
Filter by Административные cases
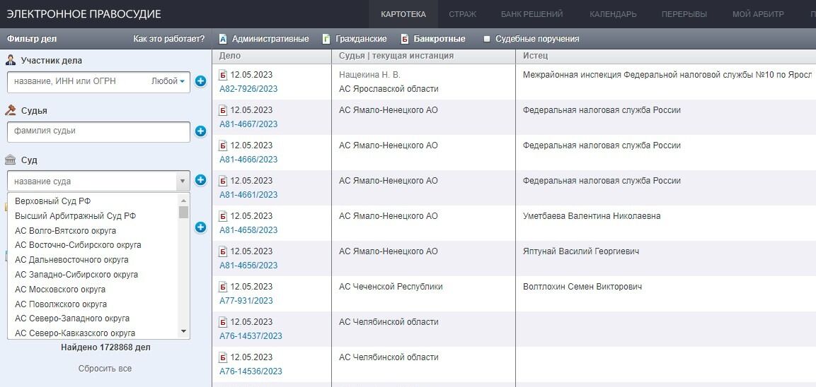tap(263, 39)
